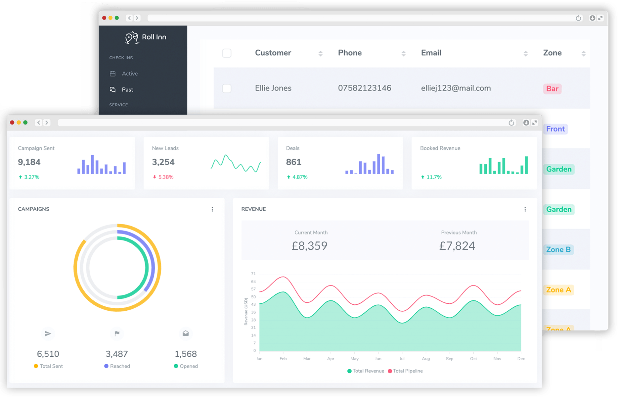Go back in the Roll Inn browser window
This screenshot has height=412, width=618.
(x=129, y=18)
